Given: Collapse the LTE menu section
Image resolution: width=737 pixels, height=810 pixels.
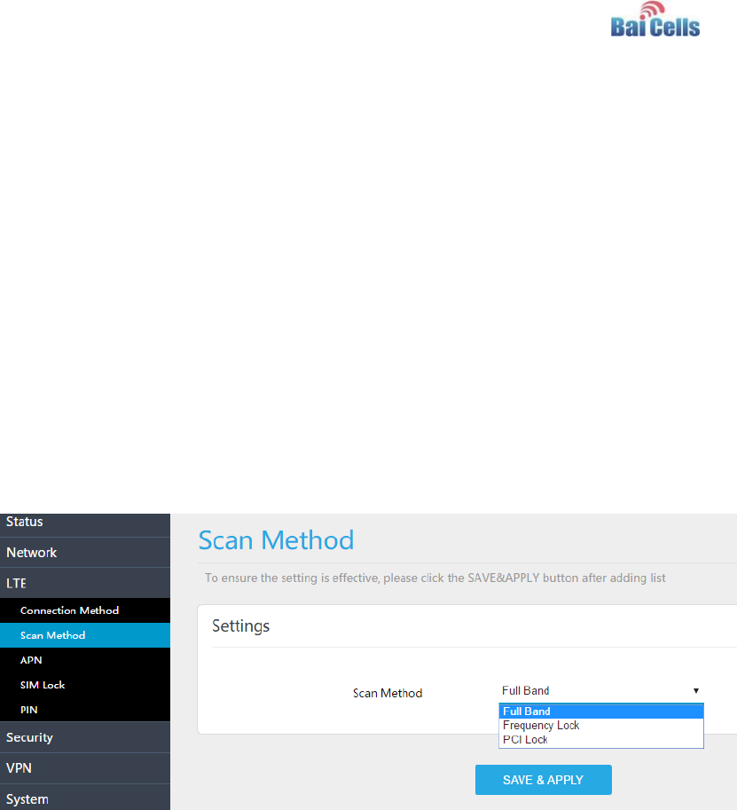Looking at the screenshot, I should 85,583.
